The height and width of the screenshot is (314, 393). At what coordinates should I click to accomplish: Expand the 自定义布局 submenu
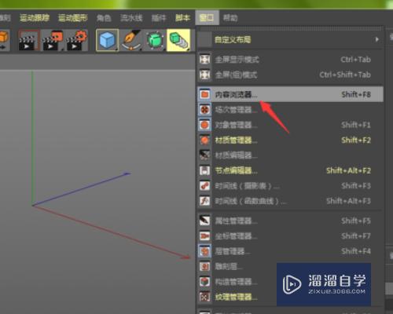[x=290, y=39]
